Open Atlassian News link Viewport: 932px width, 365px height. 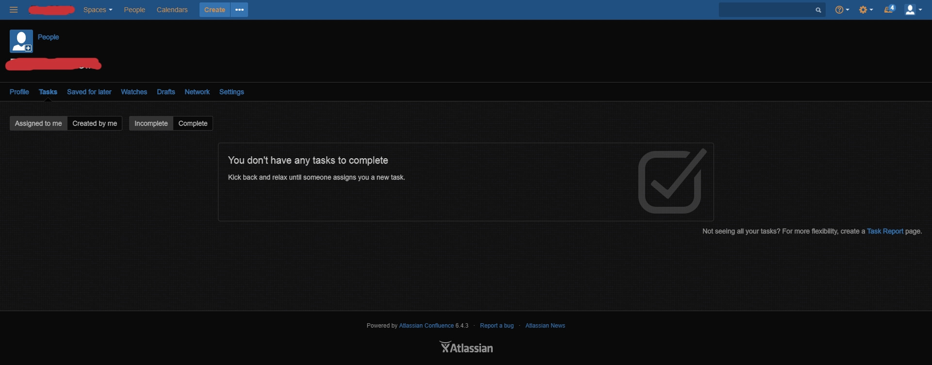pyautogui.click(x=545, y=326)
